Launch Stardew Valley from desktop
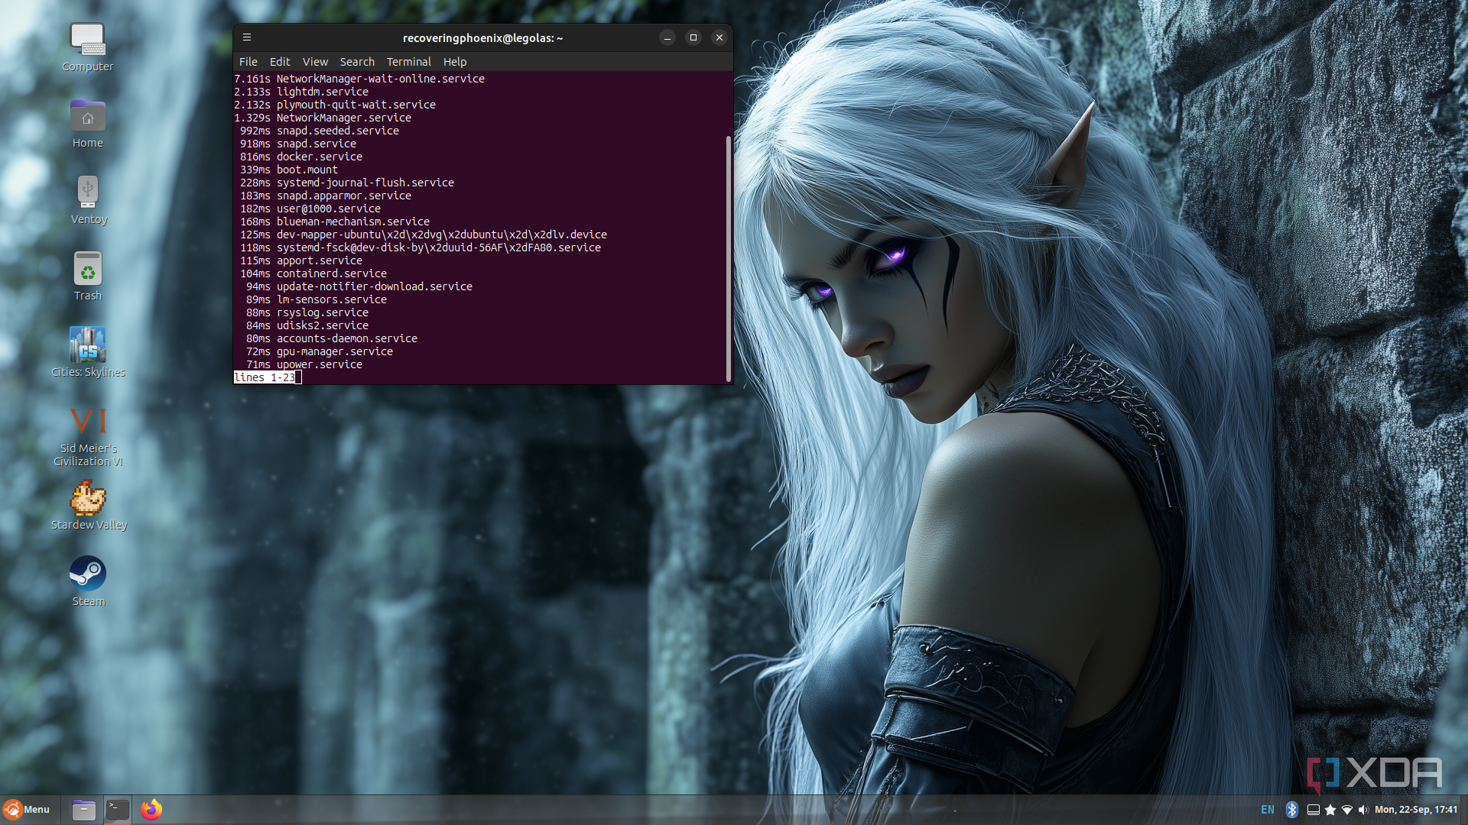Viewport: 1468px width, 825px height. [88, 498]
